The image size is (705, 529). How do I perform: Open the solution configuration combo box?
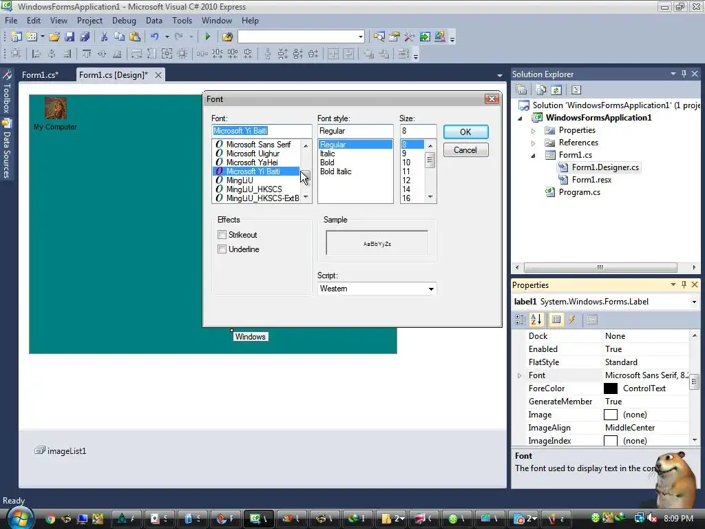click(301, 37)
